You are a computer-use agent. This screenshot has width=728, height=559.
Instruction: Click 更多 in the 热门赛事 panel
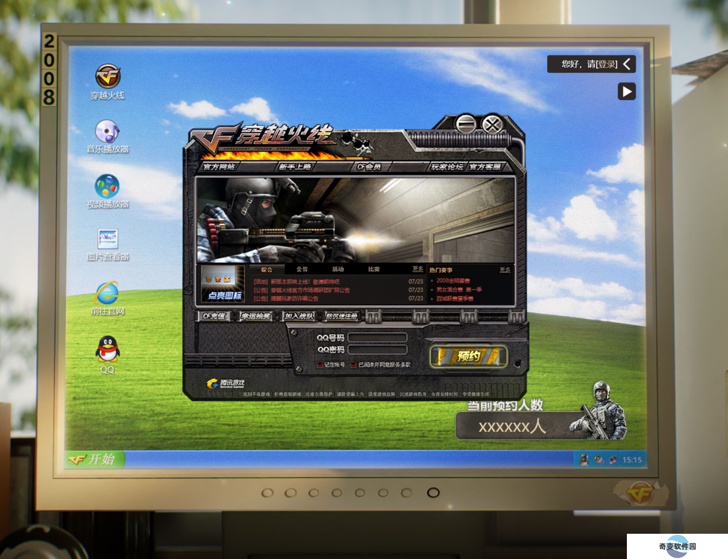pos(505,270)
